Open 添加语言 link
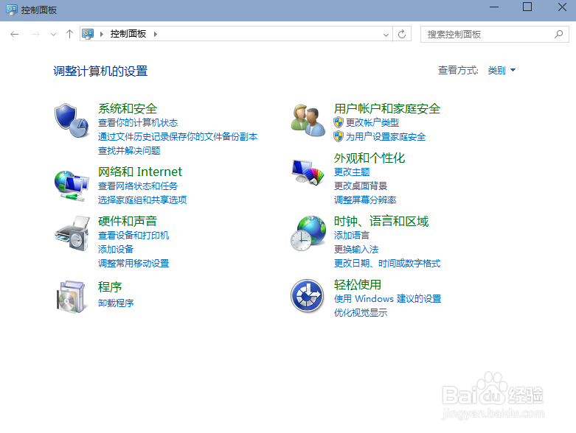This screenshot has height=433, width=576. pos(352,236)
